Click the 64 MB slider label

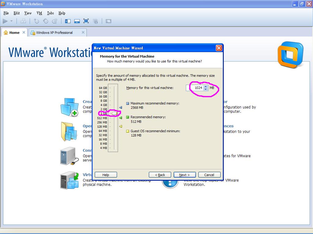103,131
